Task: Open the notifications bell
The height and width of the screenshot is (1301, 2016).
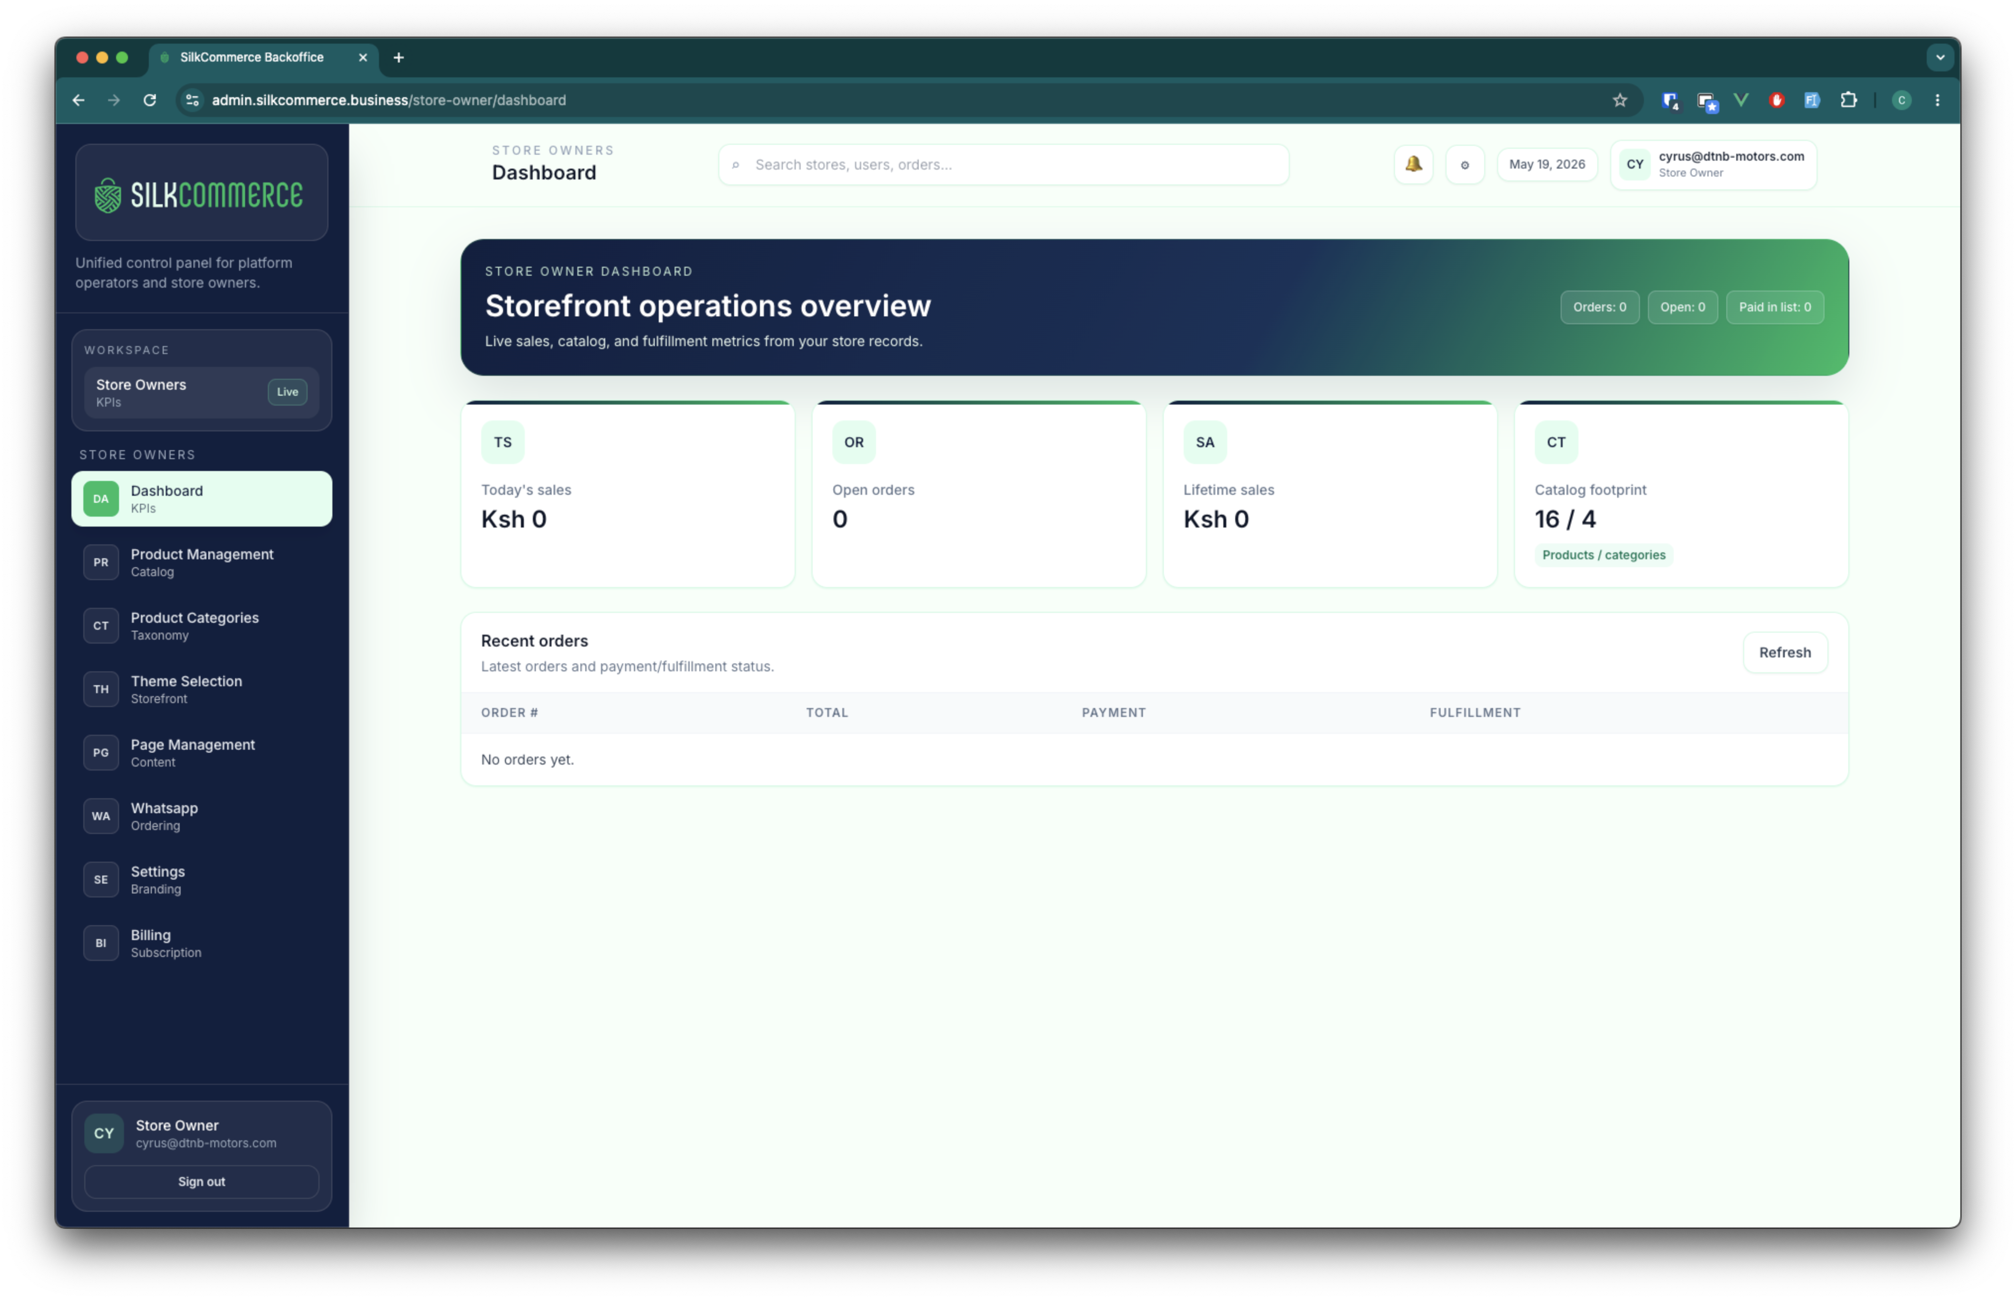Action: coord(1412,164)
